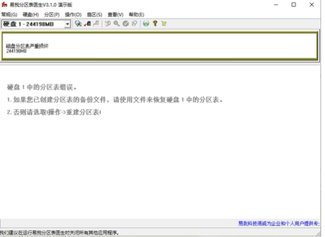This screenshot has height=237, width=325.
Task: Open the 查看(V) menu
Action: pyautogui.click(x=116, y=15)
